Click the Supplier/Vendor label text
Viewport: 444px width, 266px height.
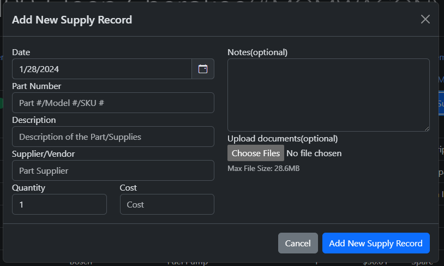click(x=43, y=154)
